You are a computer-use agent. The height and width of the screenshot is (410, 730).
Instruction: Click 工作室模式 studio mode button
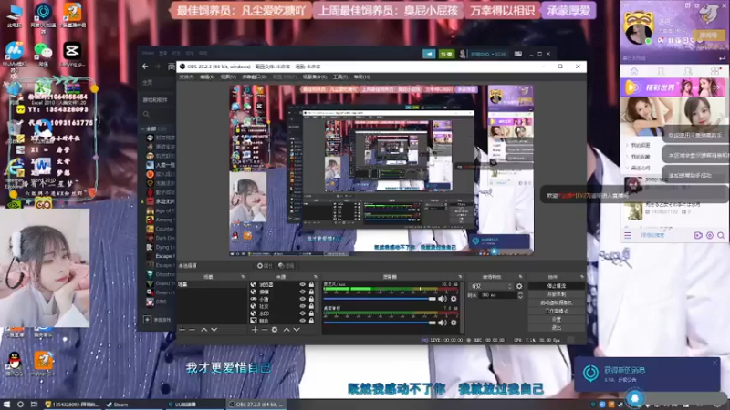coord(557,311)
